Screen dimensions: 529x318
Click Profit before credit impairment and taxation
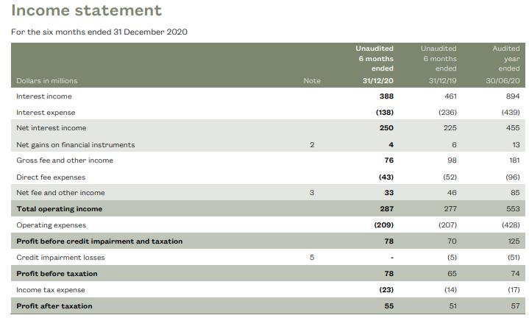point(99,241)
